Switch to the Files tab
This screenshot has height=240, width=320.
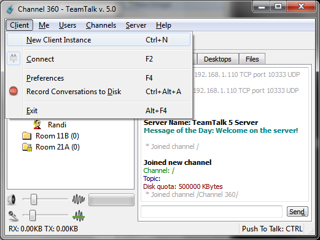[x=252, y=59]
